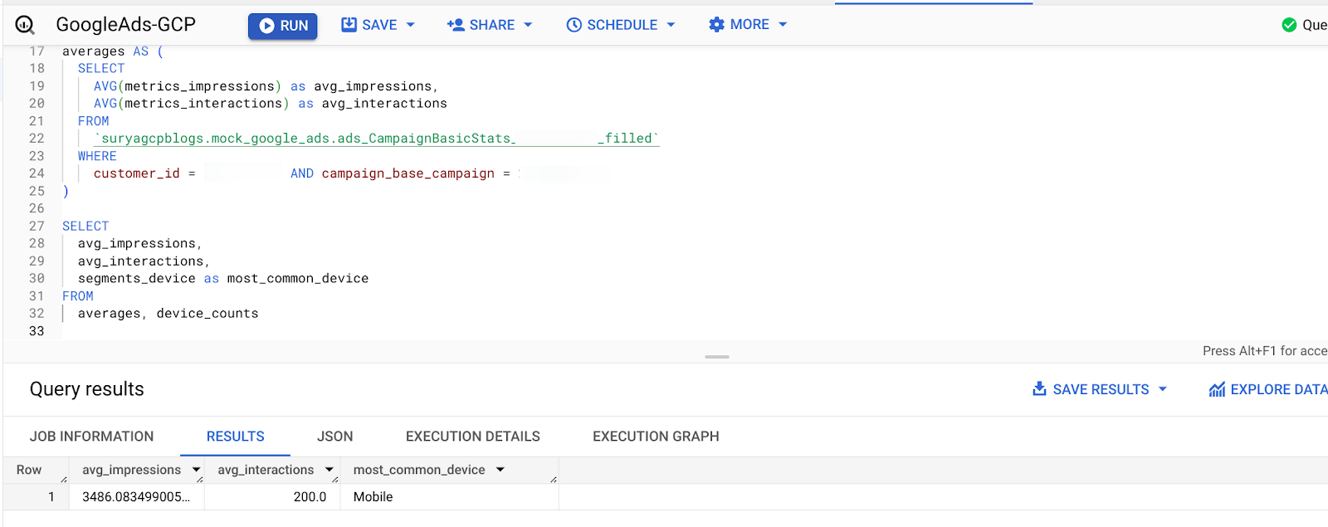Screen dimensions: 1328x527
Task: Open the EXECUTION DETAILS tab
Action: pyautogui.click(x=472, y=436)
